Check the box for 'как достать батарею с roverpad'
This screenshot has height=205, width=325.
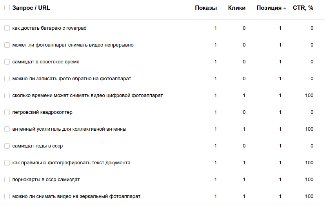pyautogui.click(x=7, y=28)
